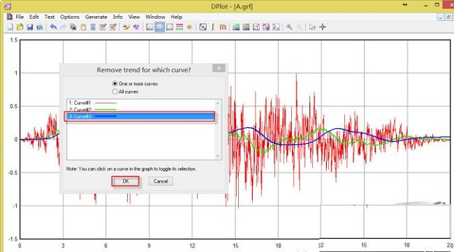Screen dimensions: 454x252
Task: Select Curve#1 in the curve list
Action: pyautogui.click(x=140, y=103)
